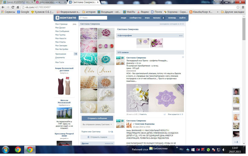Open the purple doily post photo
This screenshot has width=248, height=156.
(x=166, y=96)
